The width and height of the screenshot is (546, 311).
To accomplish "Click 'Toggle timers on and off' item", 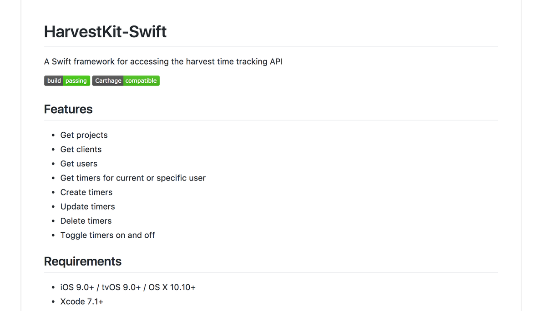I will pos(108,235).
